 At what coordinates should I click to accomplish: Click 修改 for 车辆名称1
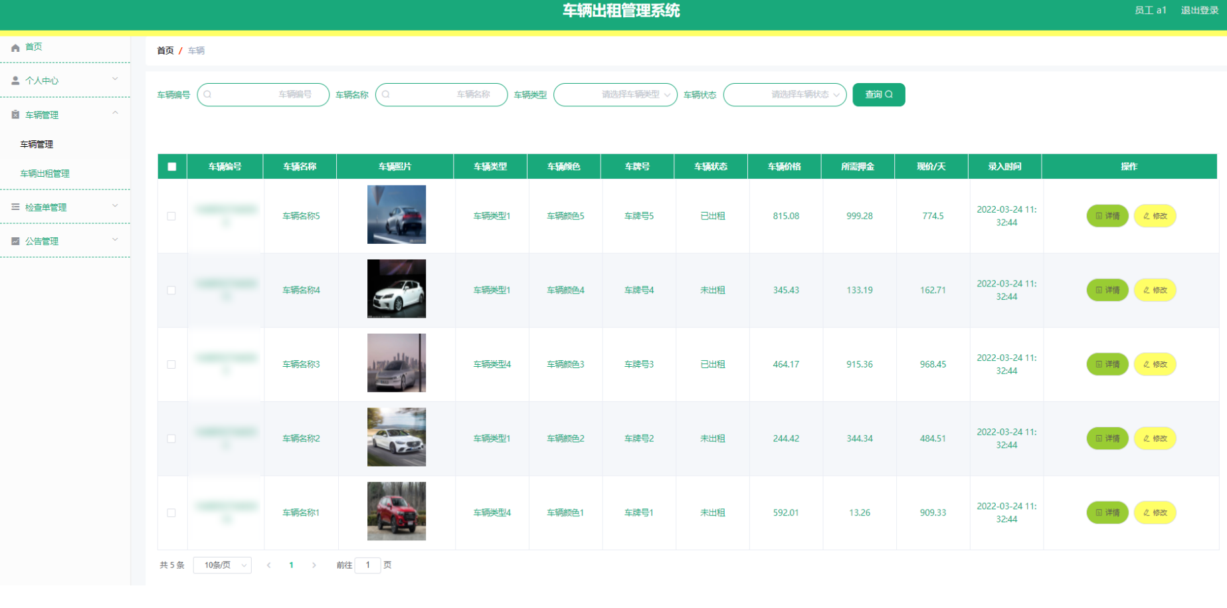pyautogui.click(x=1155, y=512)
